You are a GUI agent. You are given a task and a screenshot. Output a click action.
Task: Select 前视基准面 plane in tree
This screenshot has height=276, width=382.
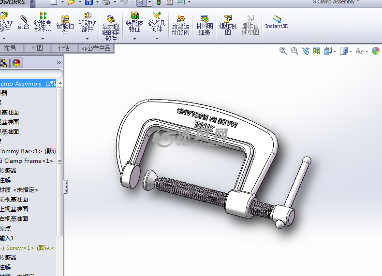[x=14, y=200]
